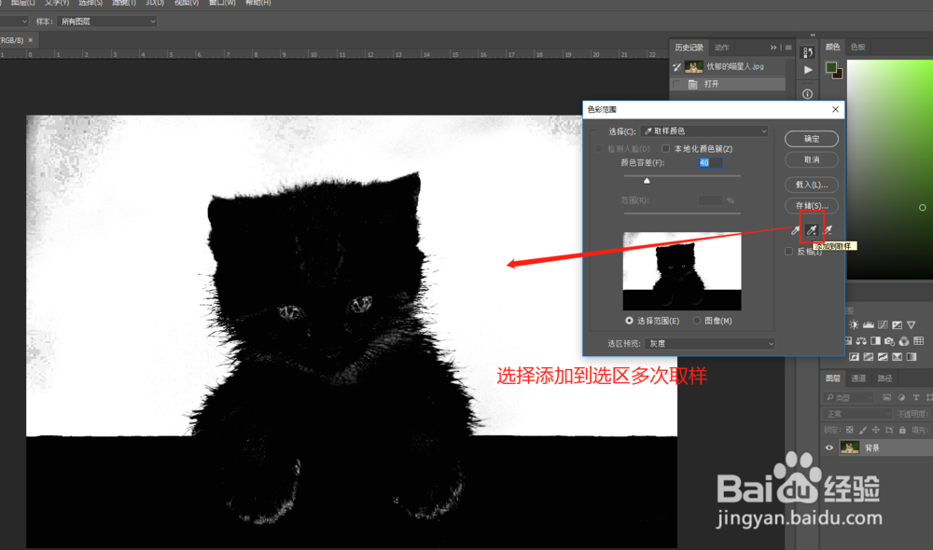Viewport: 933px width, 550px height.
Task: Add a Photo Filter adjustment
Action: pyautogui.click(x=889, y=340)
